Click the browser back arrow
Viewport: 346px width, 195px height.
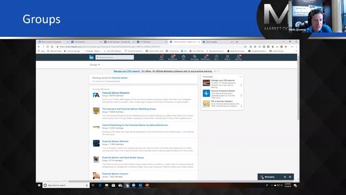[39, 47]
